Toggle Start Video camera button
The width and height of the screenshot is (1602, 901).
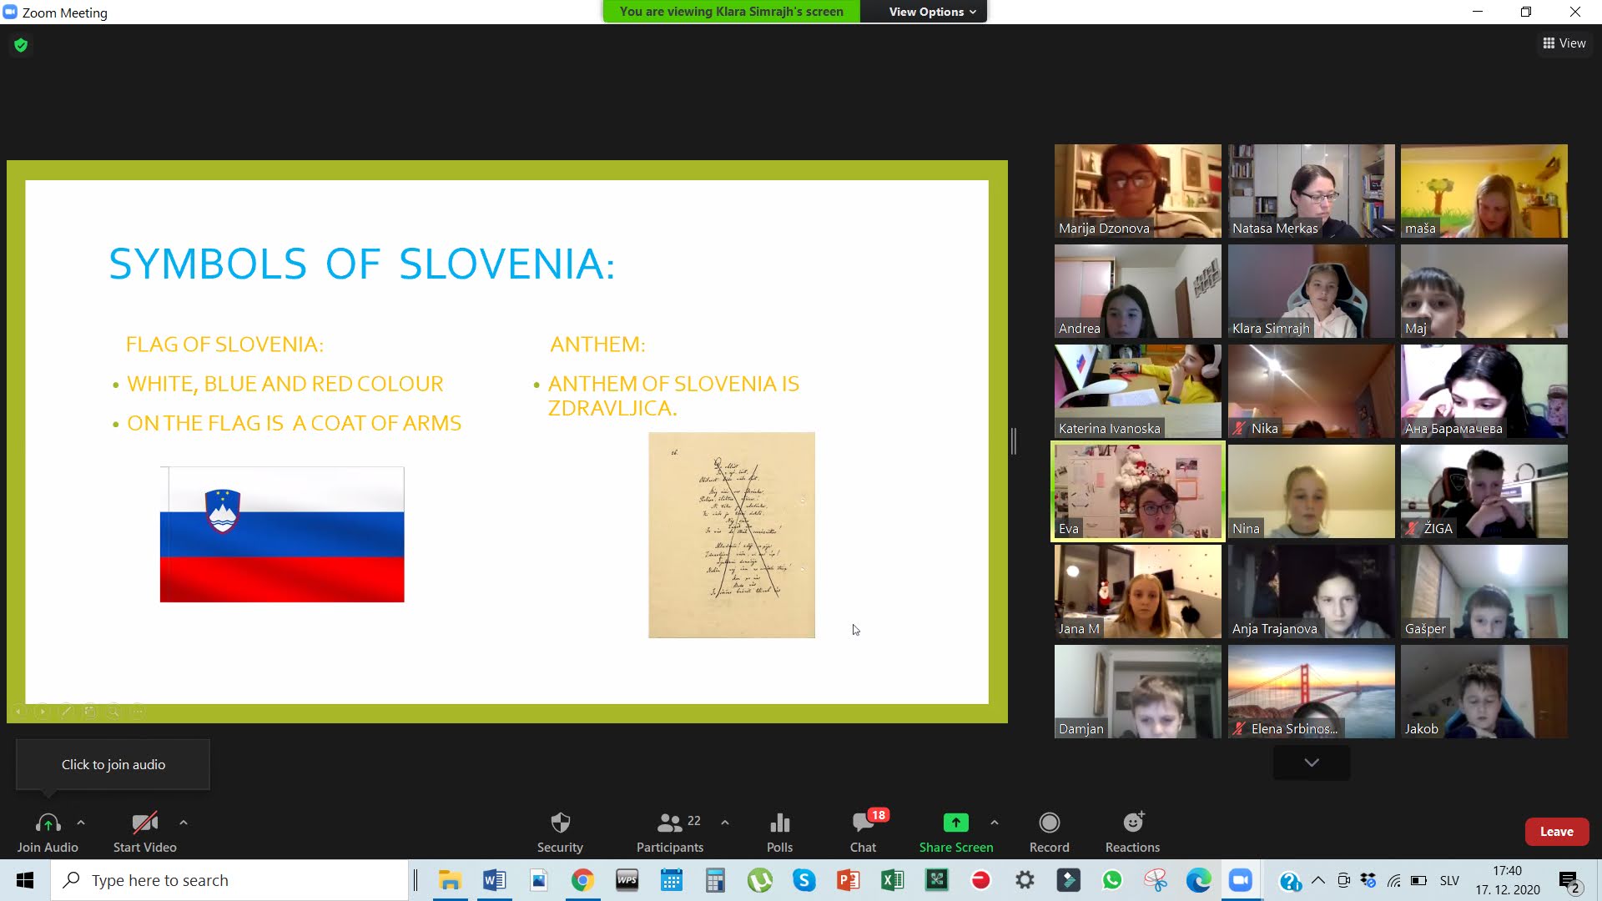[x=144, y=832]
